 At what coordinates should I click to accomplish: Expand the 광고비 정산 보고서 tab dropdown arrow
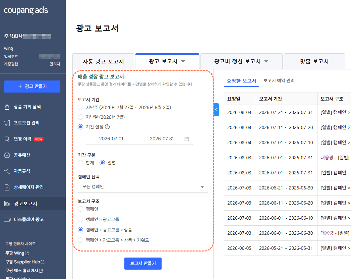click(x=266, y=61)
